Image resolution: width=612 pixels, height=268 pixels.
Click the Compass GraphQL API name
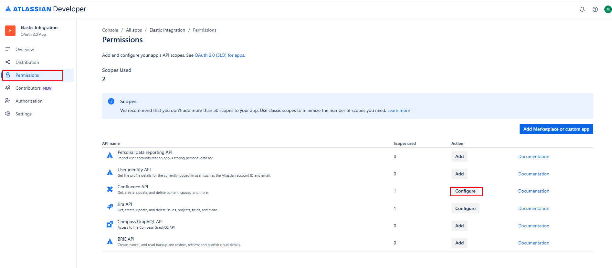click(x=140, y=222)
